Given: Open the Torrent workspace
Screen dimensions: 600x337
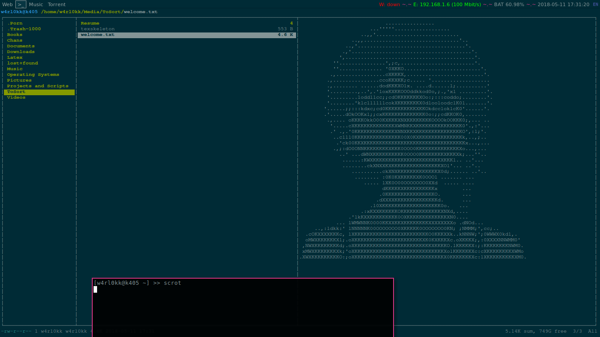Looking at the screenshot, I should point(57,4).
